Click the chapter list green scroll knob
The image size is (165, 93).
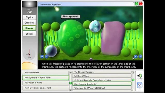pyautogui.click(x=70, y=83)
